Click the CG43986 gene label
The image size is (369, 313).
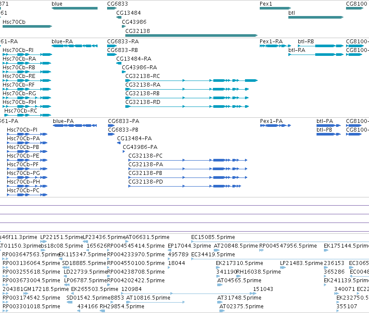pos(134,22)
